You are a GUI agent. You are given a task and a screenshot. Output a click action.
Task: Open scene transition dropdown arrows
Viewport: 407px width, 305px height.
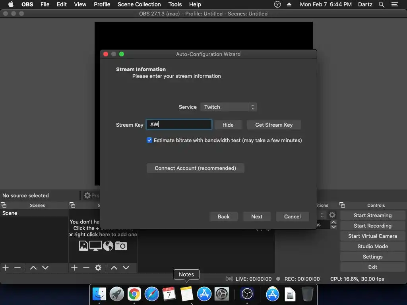click(x=322, y=215)
